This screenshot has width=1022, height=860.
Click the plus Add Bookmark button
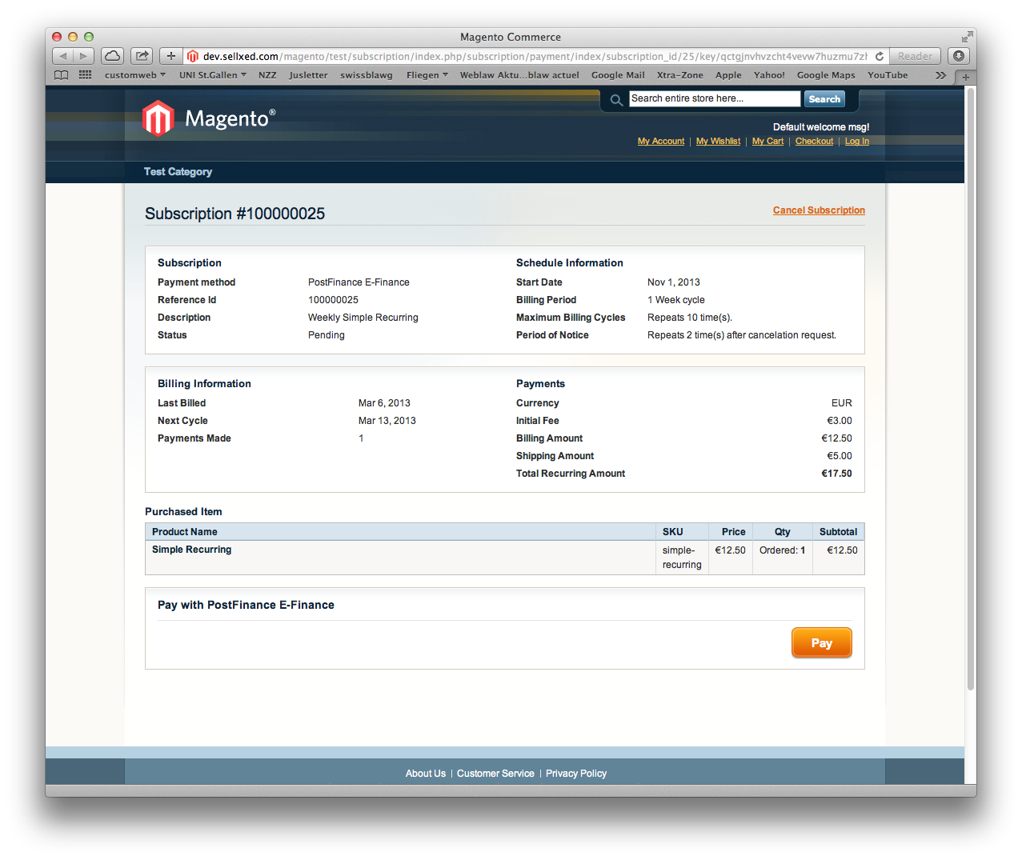(x=170, y=56)
